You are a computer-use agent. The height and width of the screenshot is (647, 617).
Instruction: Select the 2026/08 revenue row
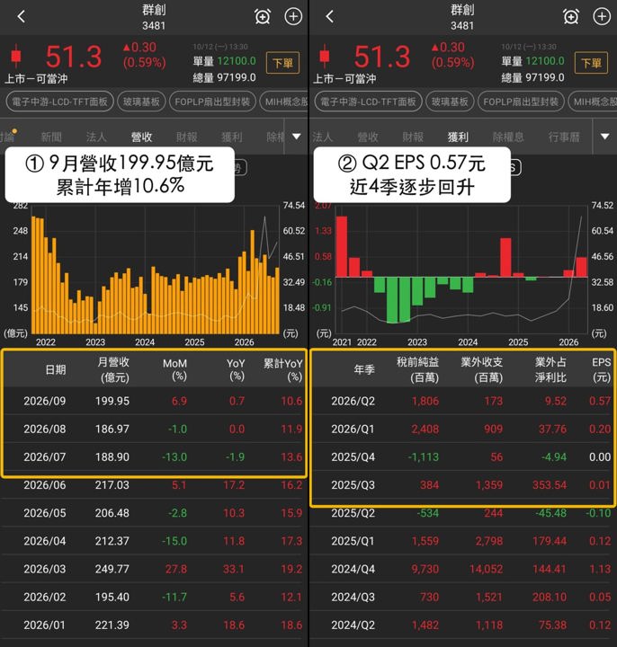154,429
